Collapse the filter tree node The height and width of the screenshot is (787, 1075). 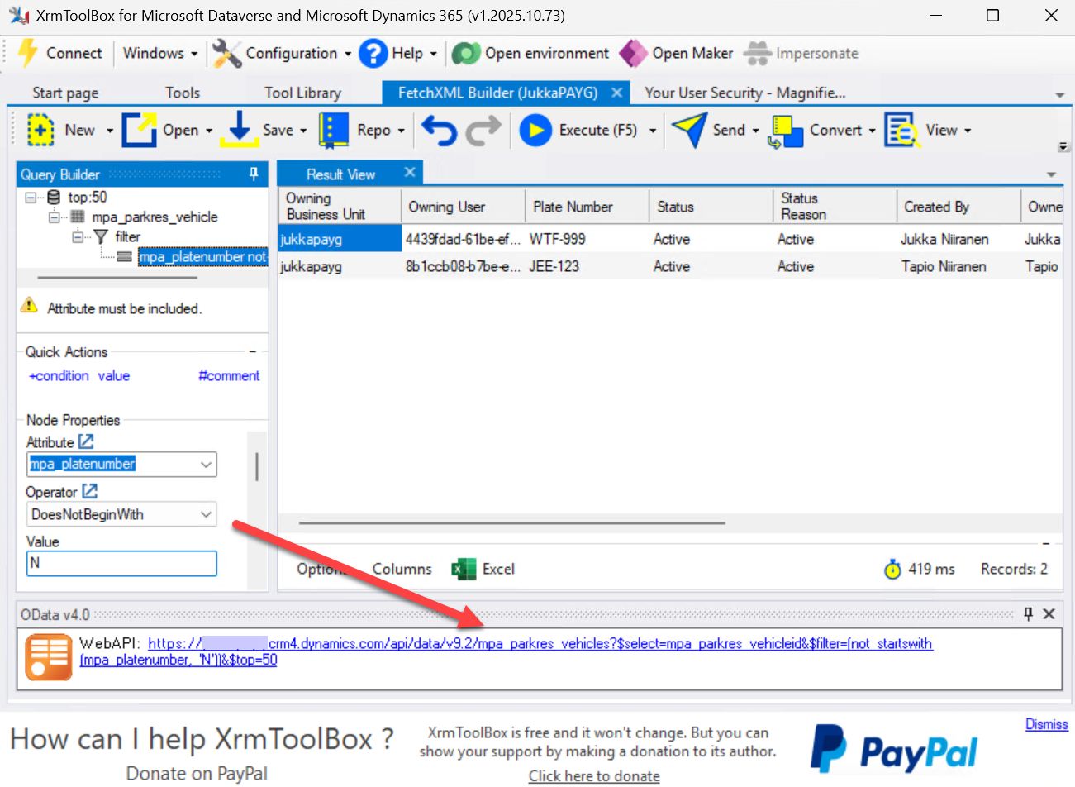(x=77, y=236)
